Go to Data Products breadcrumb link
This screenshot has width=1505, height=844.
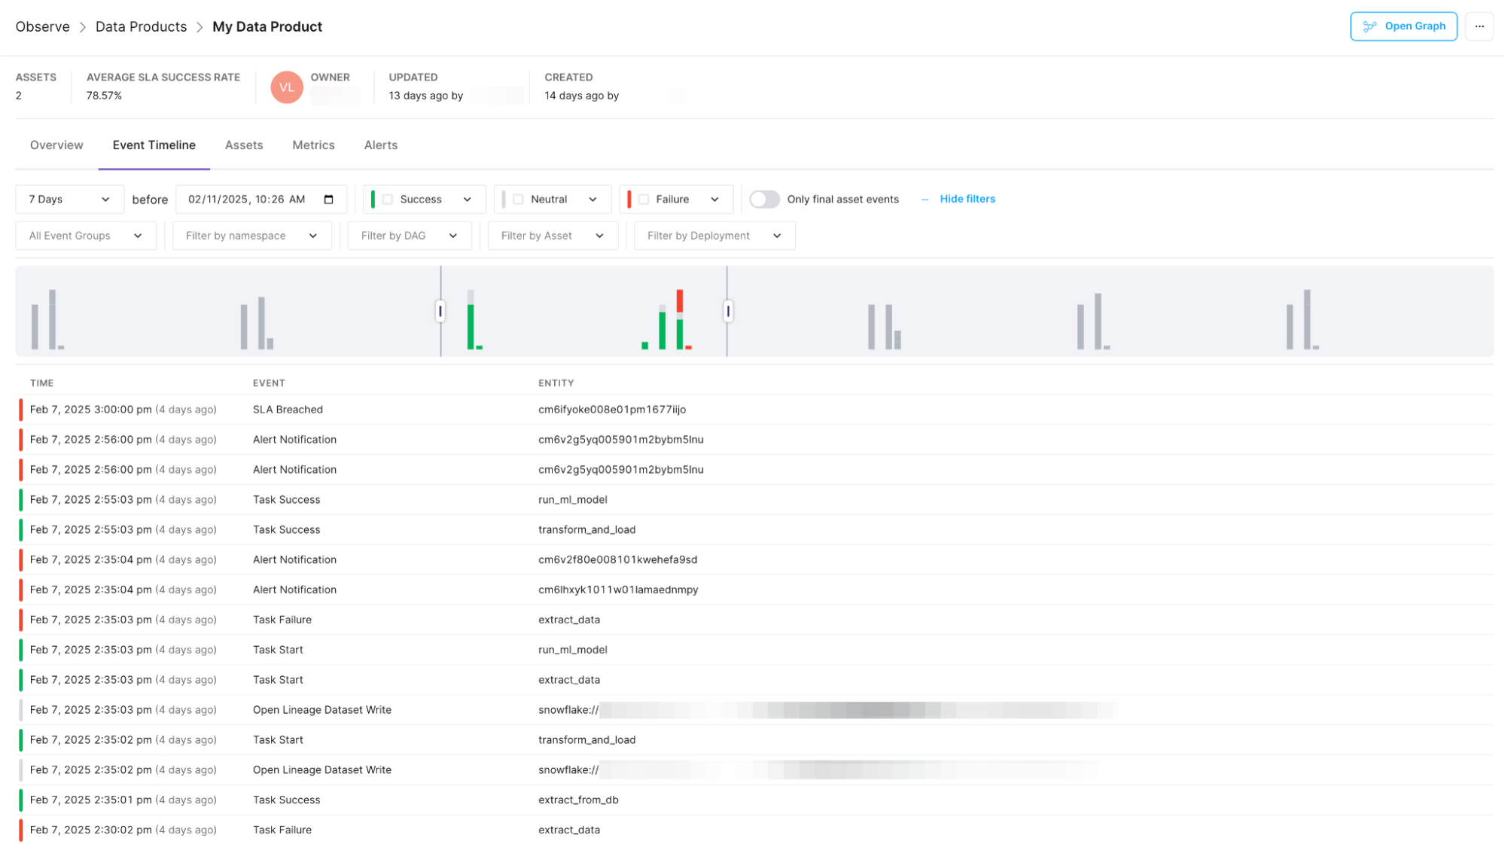141,27
